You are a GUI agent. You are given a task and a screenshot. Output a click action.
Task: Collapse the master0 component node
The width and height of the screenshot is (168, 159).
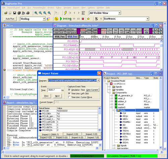coord(112,107)
